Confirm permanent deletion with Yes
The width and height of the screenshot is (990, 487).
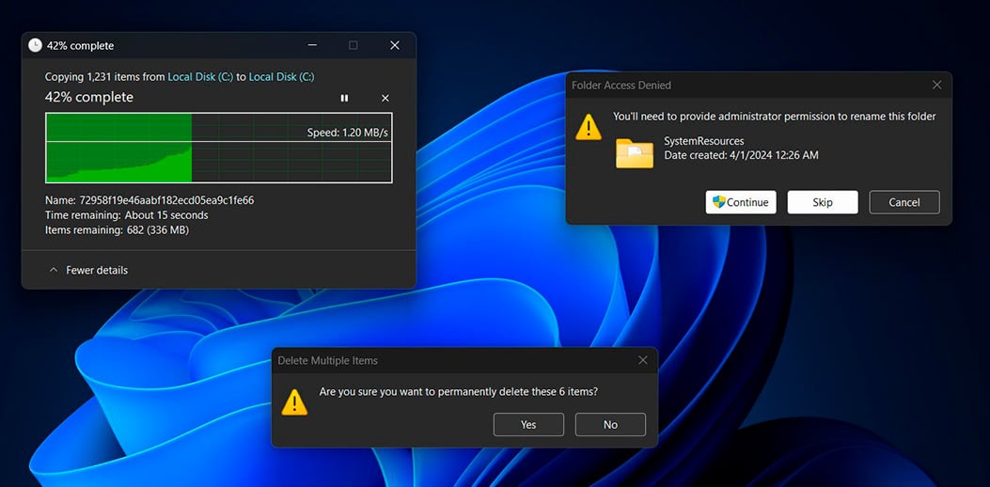pos(528,425)
